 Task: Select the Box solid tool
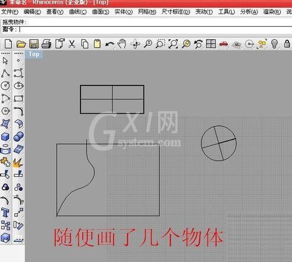(x=5, y=136)
